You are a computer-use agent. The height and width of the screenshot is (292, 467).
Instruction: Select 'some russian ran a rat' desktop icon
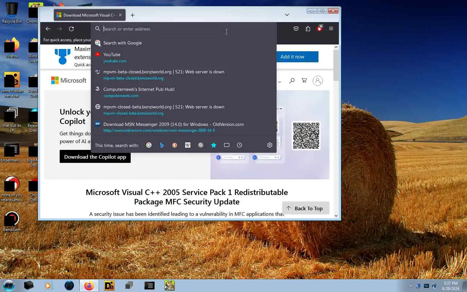point(12,85)
